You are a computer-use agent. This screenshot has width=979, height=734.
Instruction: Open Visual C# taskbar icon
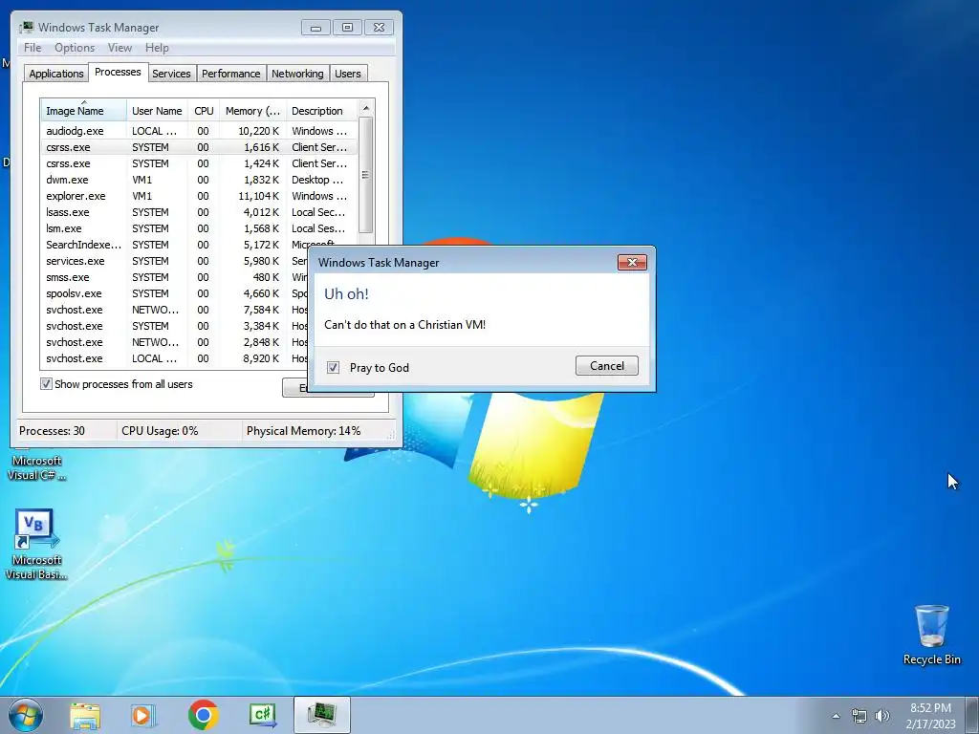click(262, 715)
